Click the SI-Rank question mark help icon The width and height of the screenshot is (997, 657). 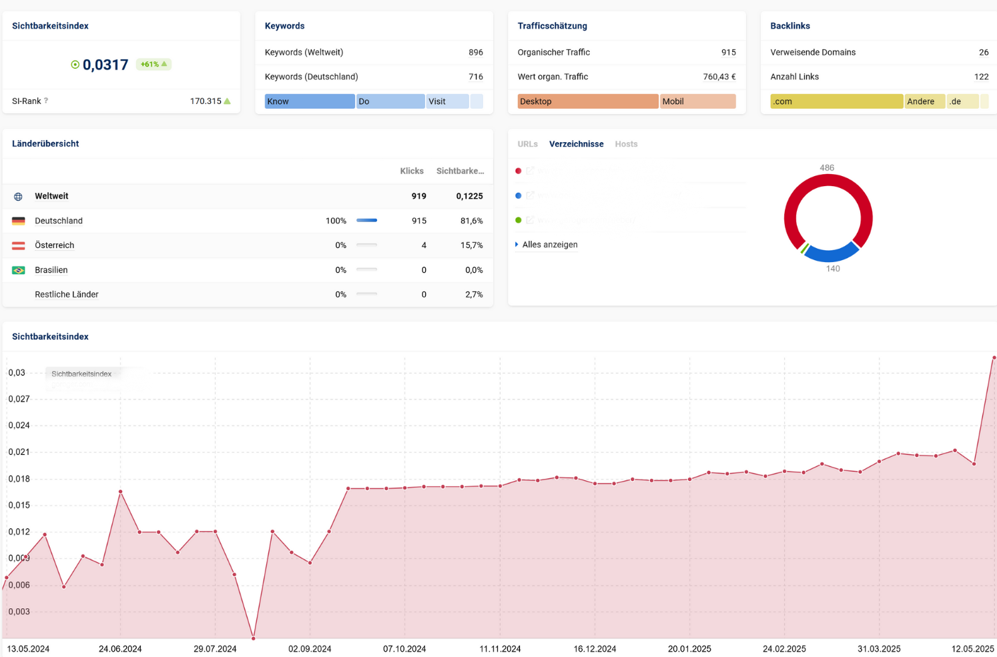46,101
